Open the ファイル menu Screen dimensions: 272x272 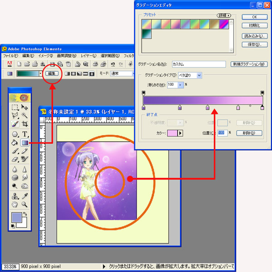[11, 56]
